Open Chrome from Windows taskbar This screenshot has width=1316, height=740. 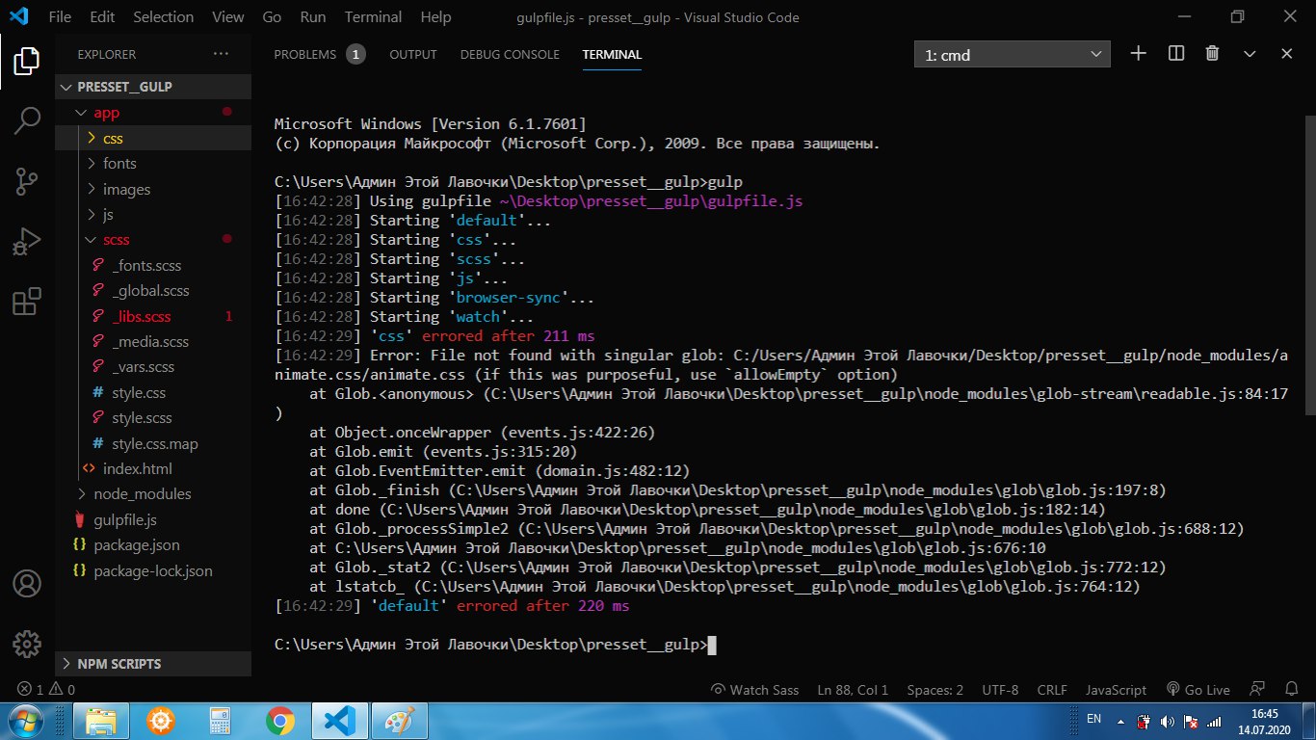(x=280, y=721)
